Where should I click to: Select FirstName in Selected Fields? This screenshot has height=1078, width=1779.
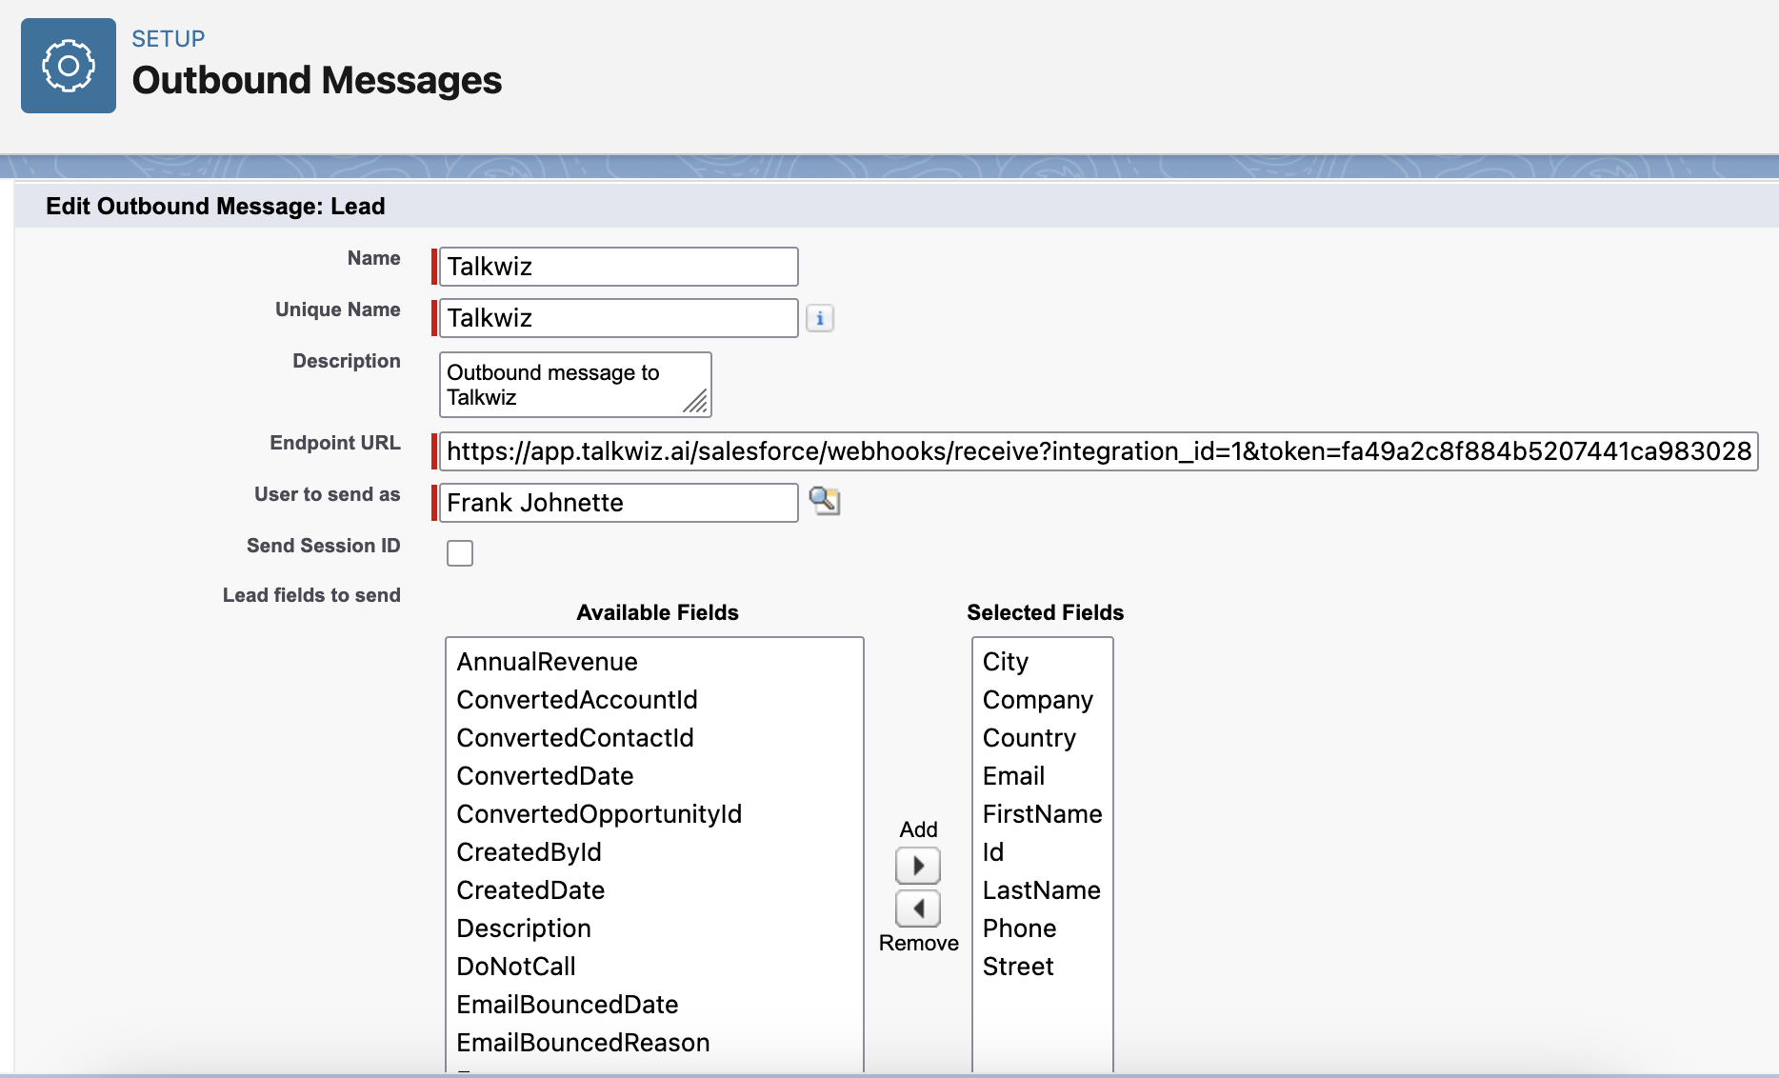coord(1043,814)
